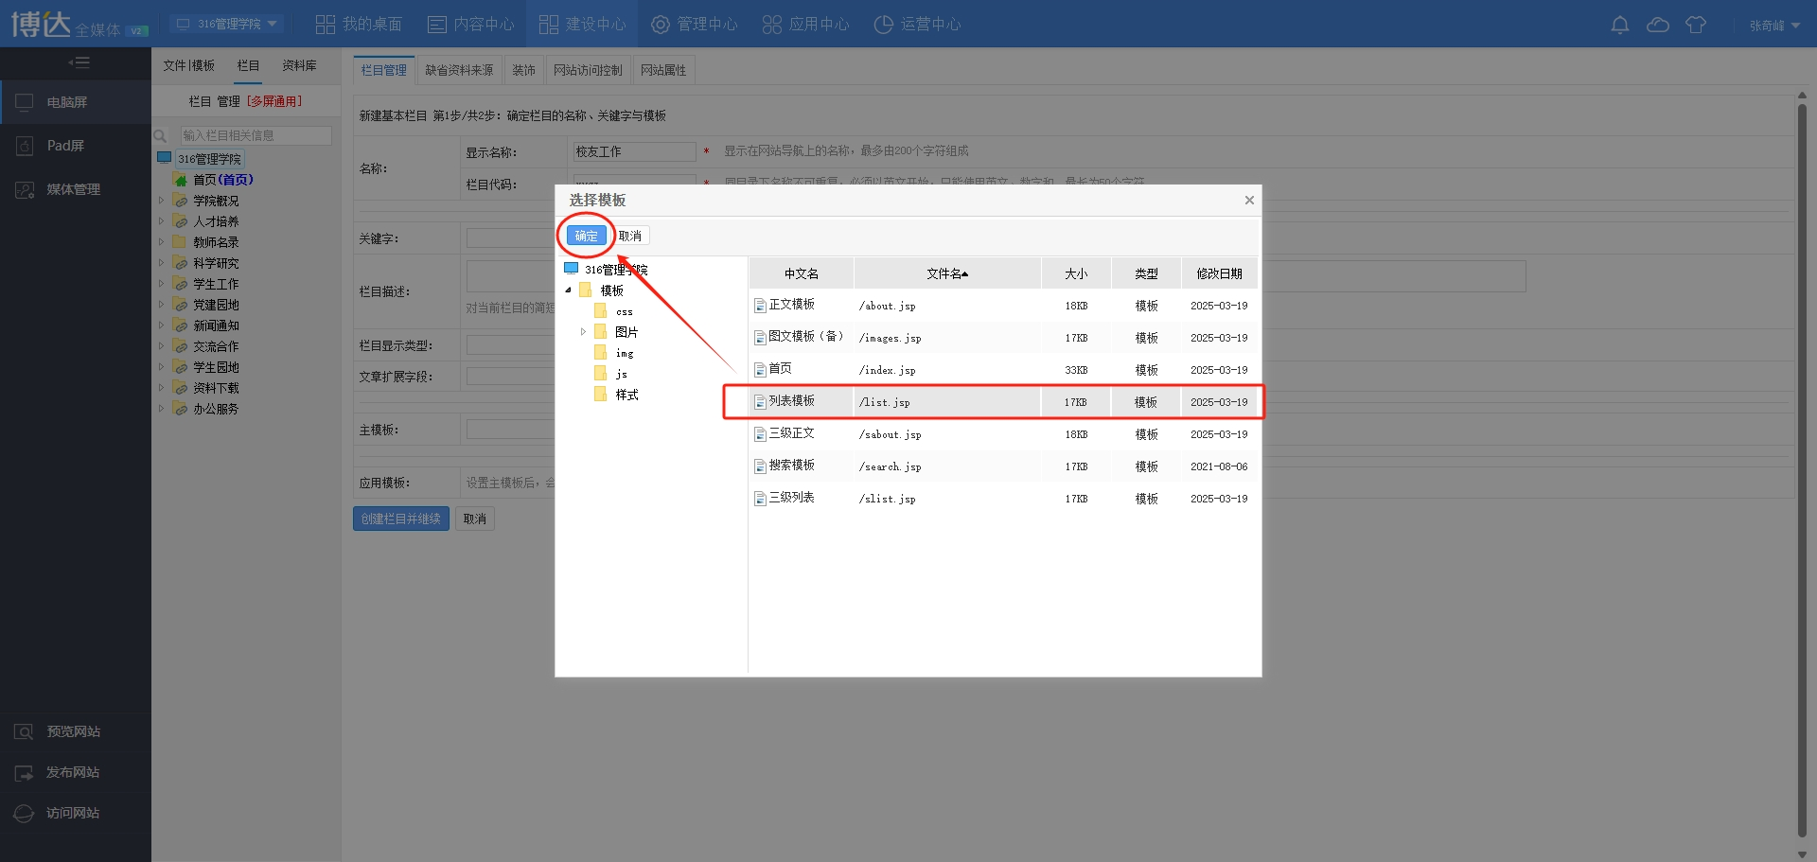Click the /search.jsp file name
The image size is (1817, 862).
pyautogui.click(x=890, y=466)
